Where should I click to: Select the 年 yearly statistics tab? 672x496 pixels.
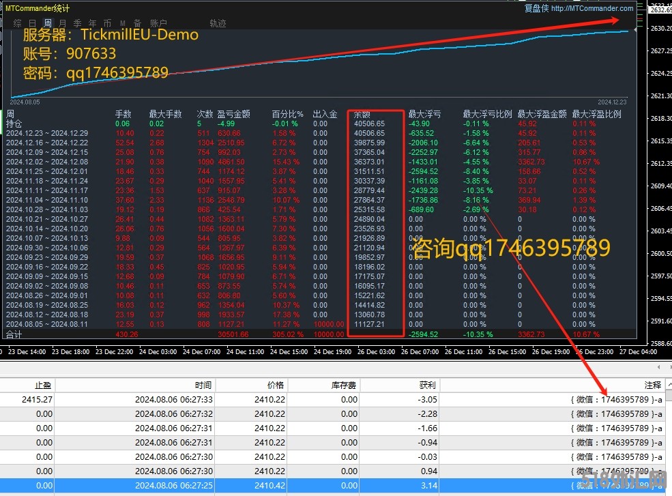92,23
